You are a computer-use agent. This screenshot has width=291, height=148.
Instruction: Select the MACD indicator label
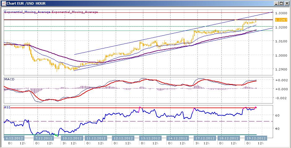click(9, 79)
